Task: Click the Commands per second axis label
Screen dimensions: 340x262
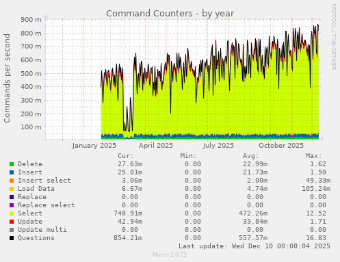Action: tap(7, 78)
